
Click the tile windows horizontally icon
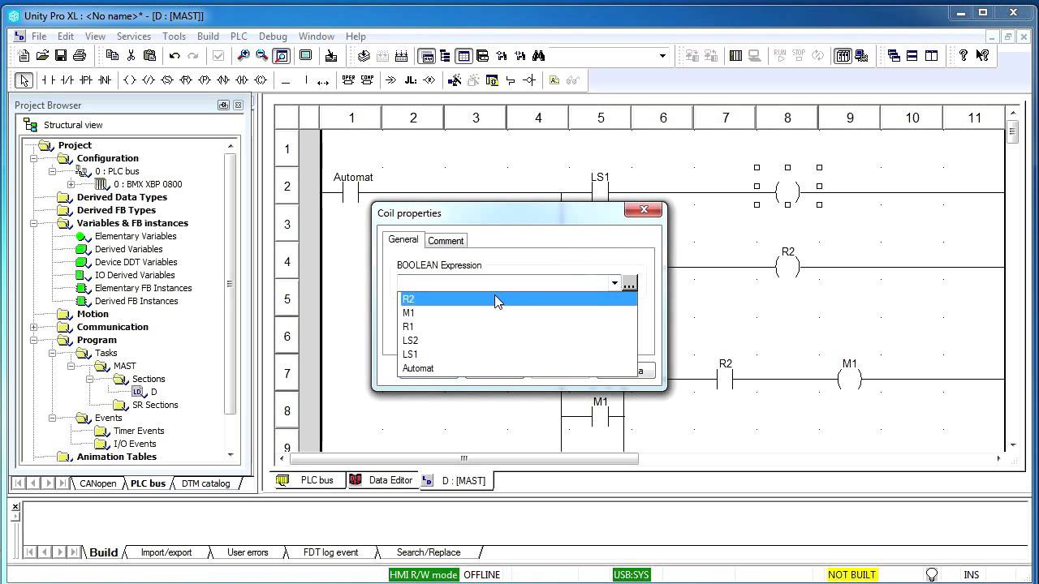[912, 55]
